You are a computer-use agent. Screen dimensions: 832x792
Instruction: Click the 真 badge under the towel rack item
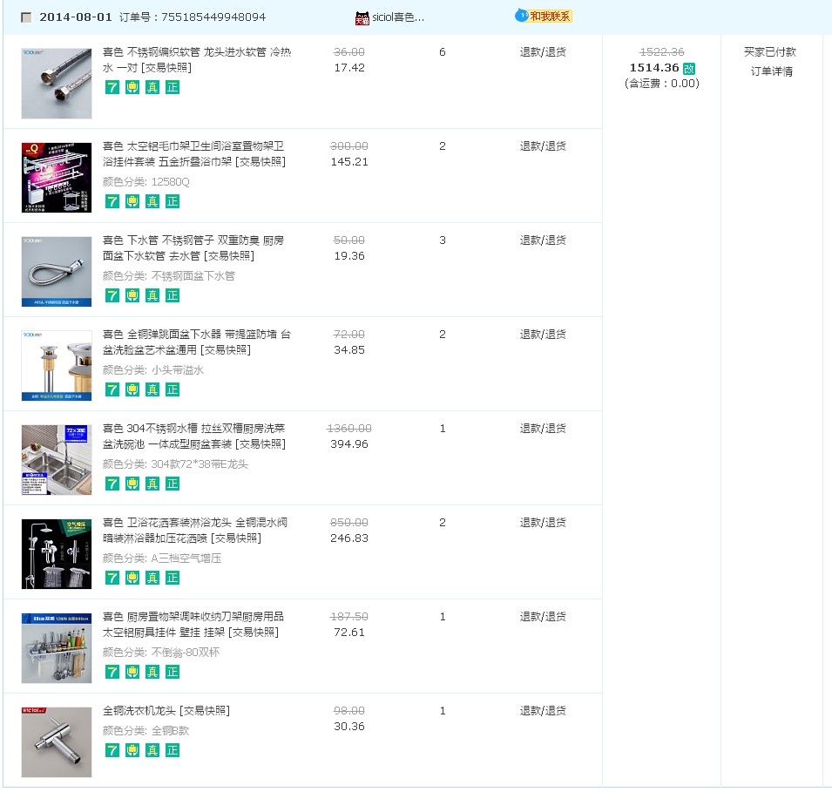[152, 201]
